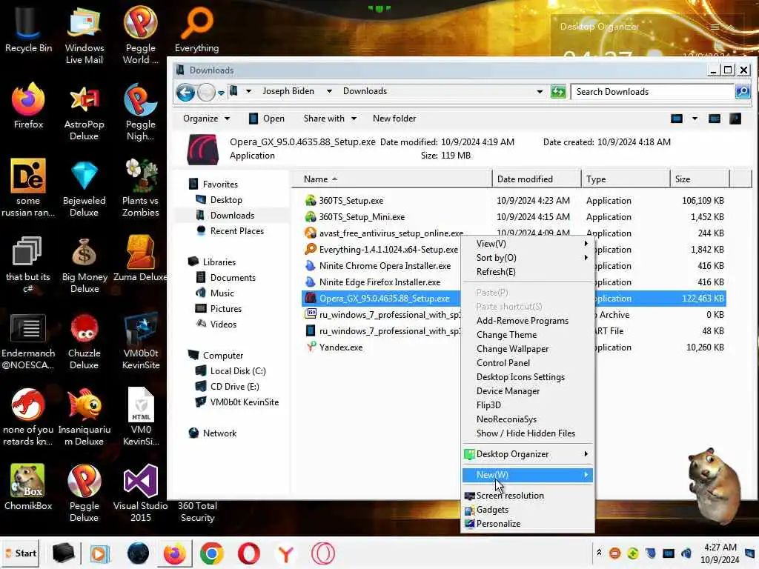Choose Refresh(E) in context menu
The image size is (759, 569).
point(528,271)
